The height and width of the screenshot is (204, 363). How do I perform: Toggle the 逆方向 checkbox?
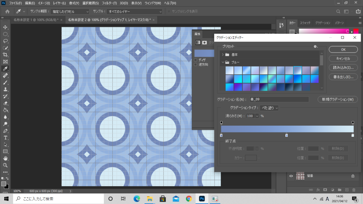(196, 64)
